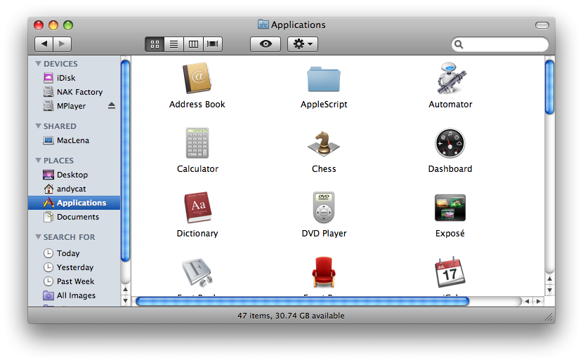
Task: Select Applications in the sidebar
Action: pyautogui.click(x=74, y=203)
